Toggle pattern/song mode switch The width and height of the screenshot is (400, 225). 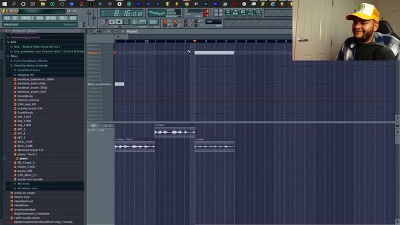(106, 22)
